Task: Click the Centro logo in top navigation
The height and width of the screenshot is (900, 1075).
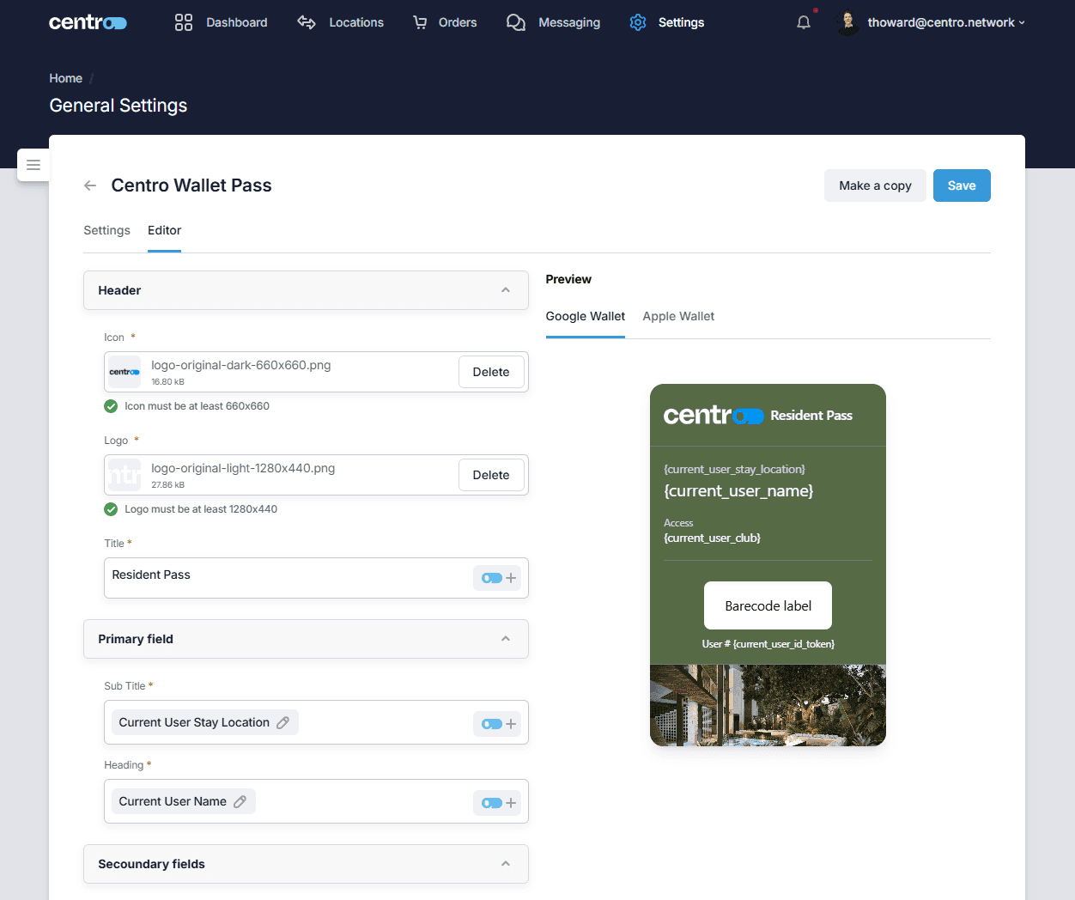Action: (x=88, y=22)
